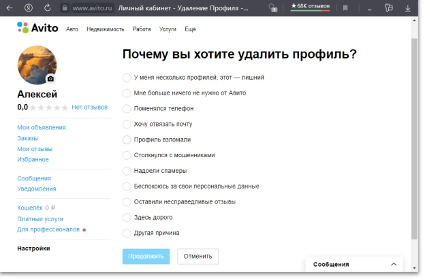Open the browser three-dots menu
The height and width of the screenshot is (279, 425).
coord(369,9)
